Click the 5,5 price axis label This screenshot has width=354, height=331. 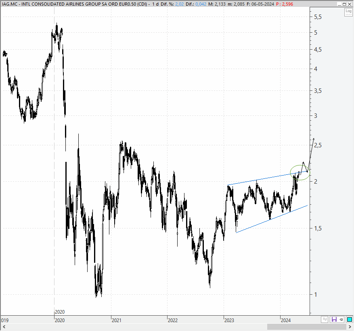318,17
